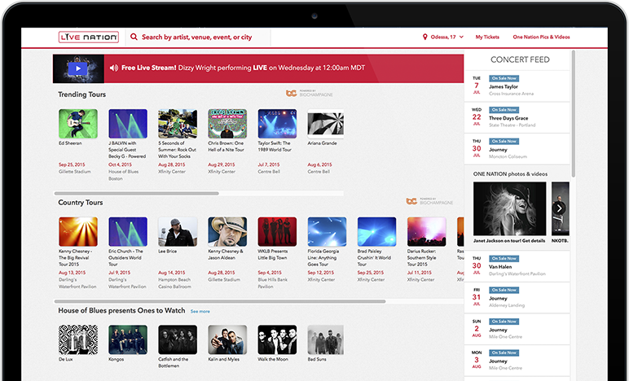Screen dimensions: 629x381
Task: Open the Janet Jackson tour photo
Action: [x=509, y=208]
